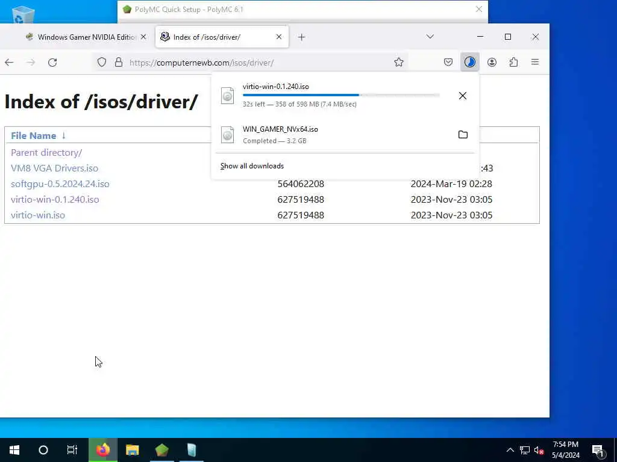Open the notification action center
Image resolution: width=617 pixels, height=462 pixels.
click(x=598, y=450)
